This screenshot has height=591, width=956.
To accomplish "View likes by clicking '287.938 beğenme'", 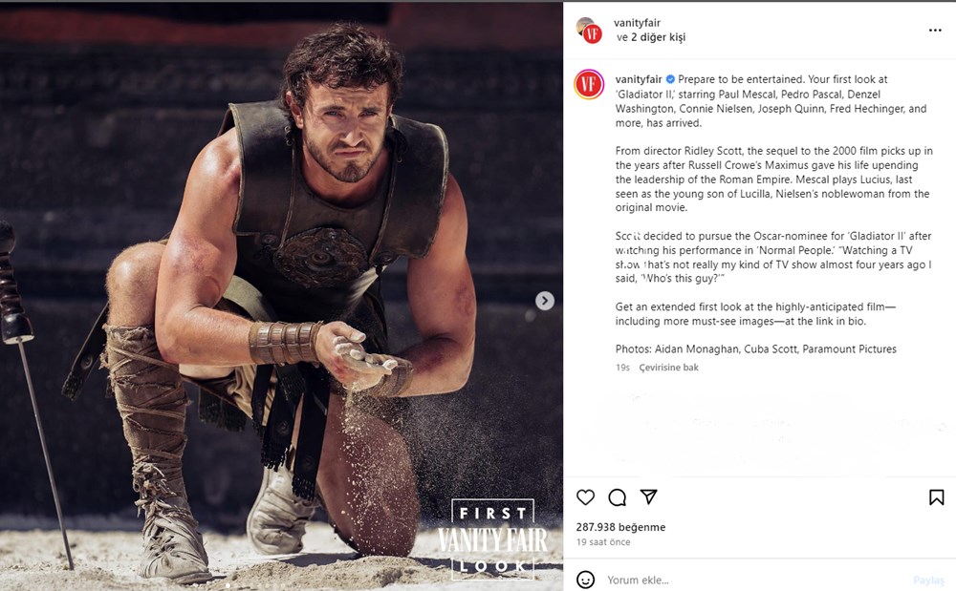I will coord(620,526).
